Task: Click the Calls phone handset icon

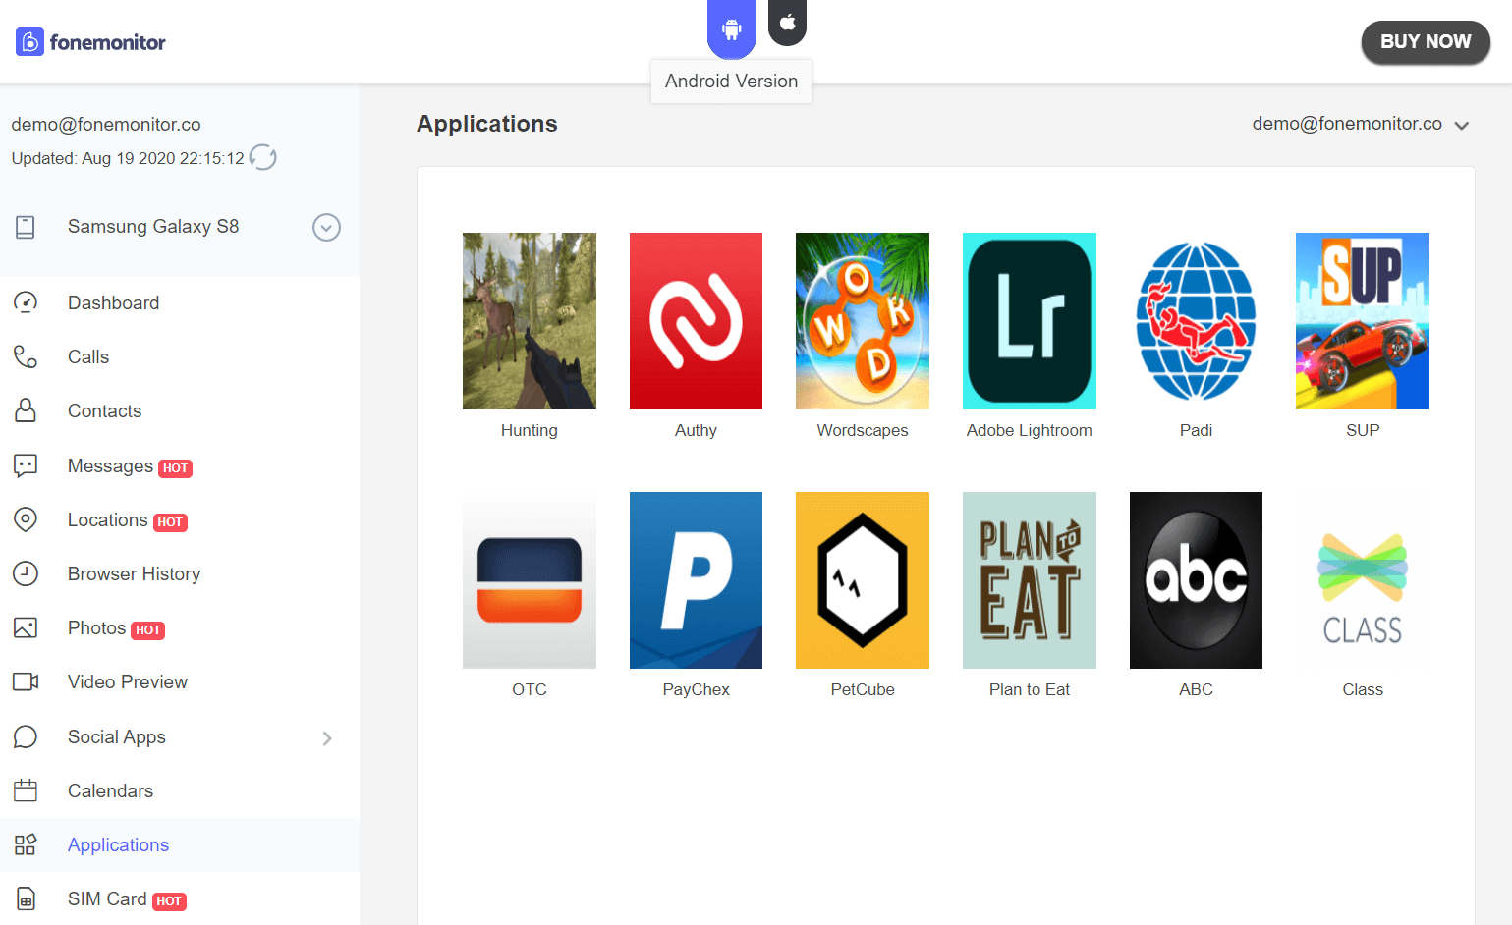Action: (x=26, y=356)
